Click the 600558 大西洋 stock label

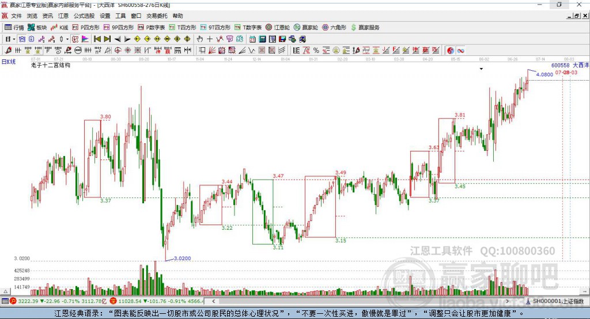point(570,65)
